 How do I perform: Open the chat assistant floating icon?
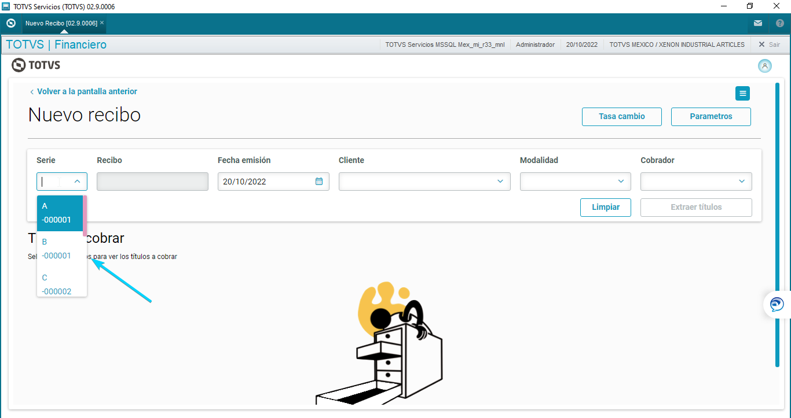click(x=777, y=304)
